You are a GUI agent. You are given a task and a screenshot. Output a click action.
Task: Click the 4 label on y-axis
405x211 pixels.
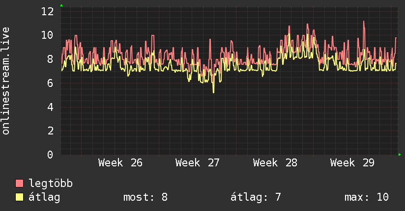(x=50, y=107)
